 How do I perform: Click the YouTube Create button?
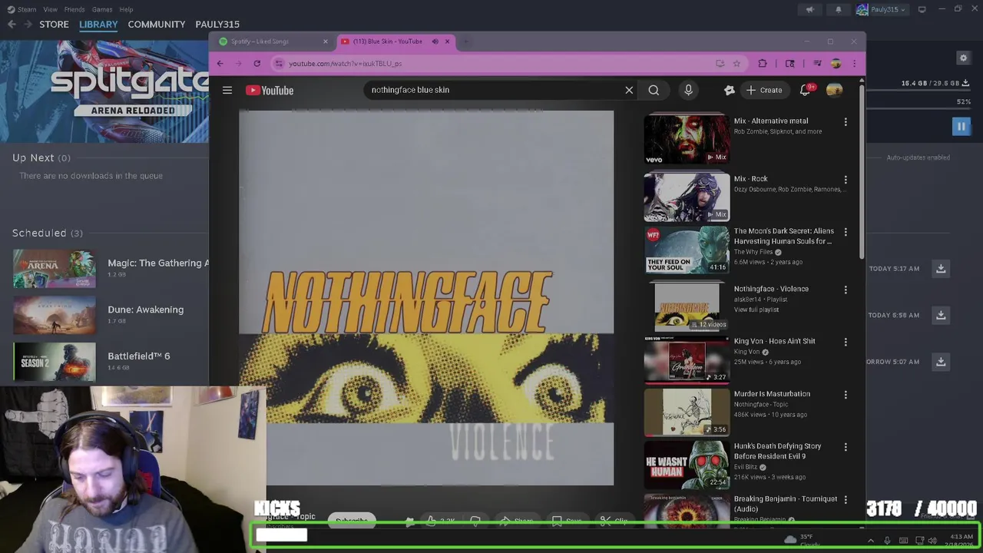pos(764,90)
